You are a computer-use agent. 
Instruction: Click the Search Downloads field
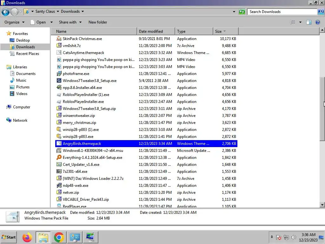[x=282, y=12]
